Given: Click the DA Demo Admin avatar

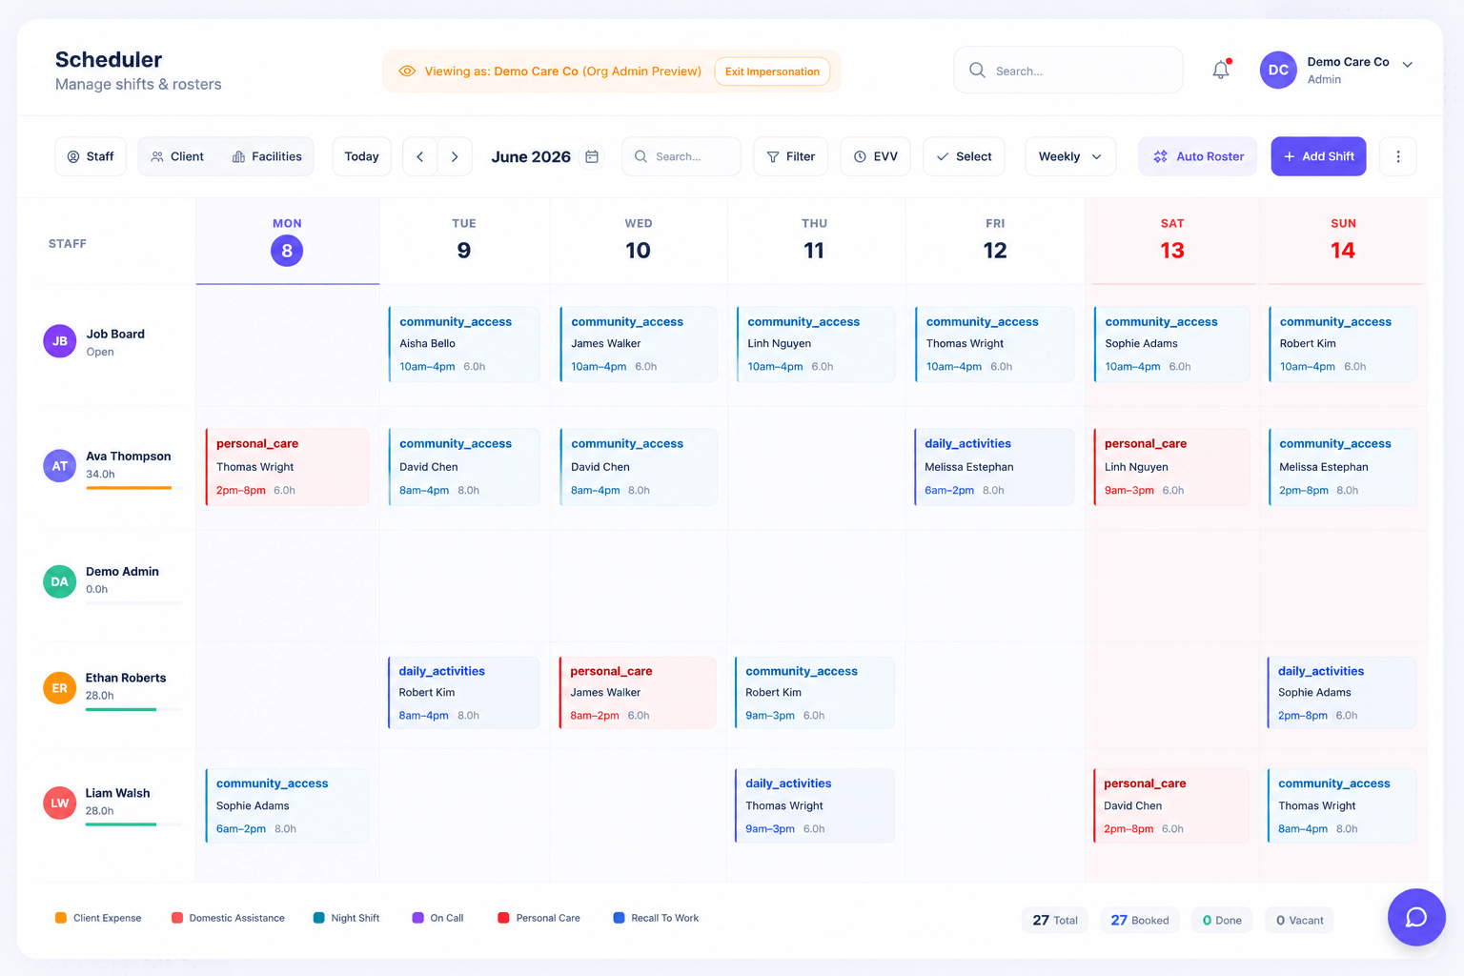Looking at the screenshot, I should click(x=60, y=581).
